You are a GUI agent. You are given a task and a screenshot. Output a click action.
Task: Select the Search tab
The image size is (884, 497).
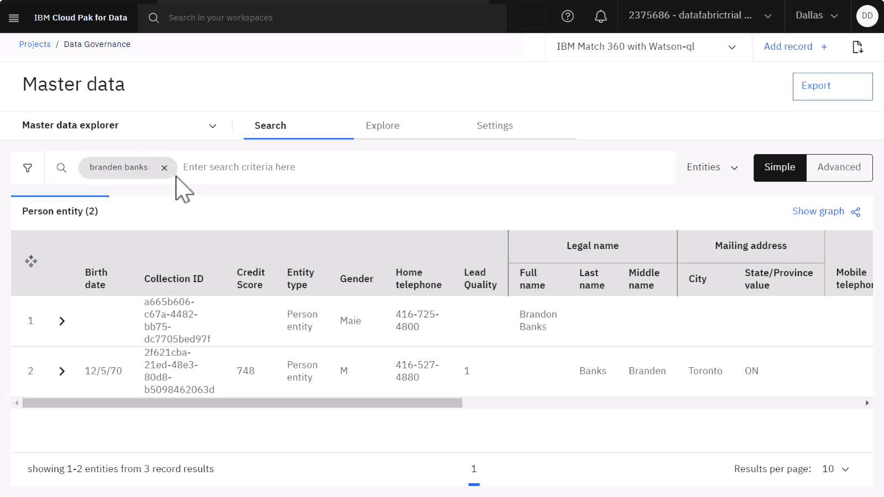tap(298, 126)
